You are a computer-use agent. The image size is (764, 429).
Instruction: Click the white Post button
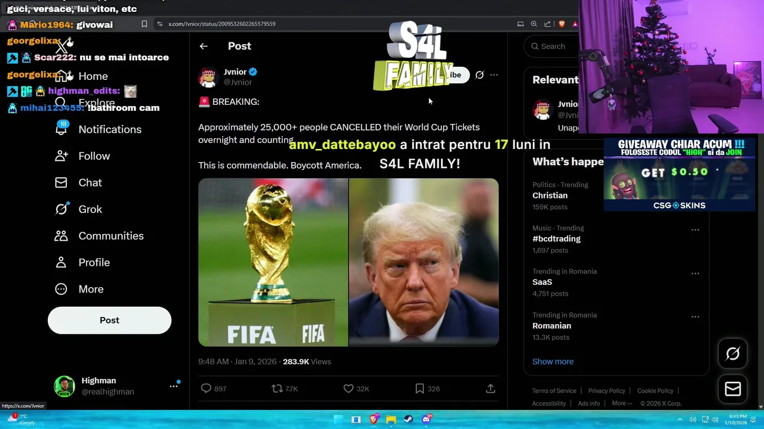[109, 320]
